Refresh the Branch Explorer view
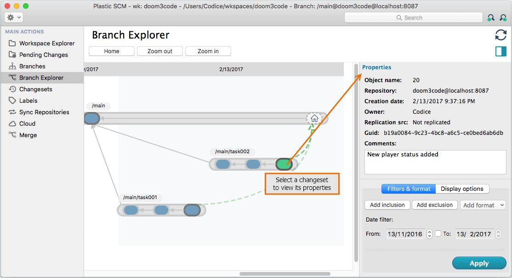512x278 pixels. tap(501, 35)
